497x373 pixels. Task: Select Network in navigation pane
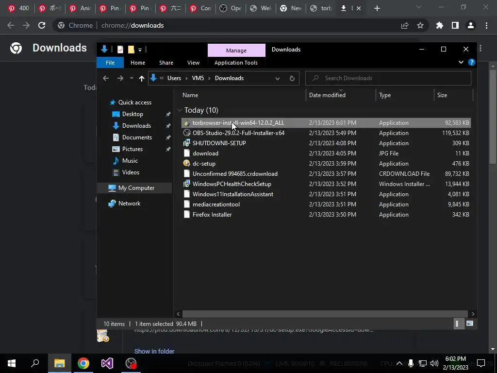(x=129, y=203)
